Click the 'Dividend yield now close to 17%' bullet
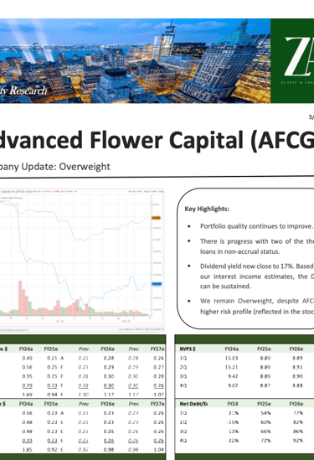The height and width of the screenshot is (460, 314). (257, 276)
